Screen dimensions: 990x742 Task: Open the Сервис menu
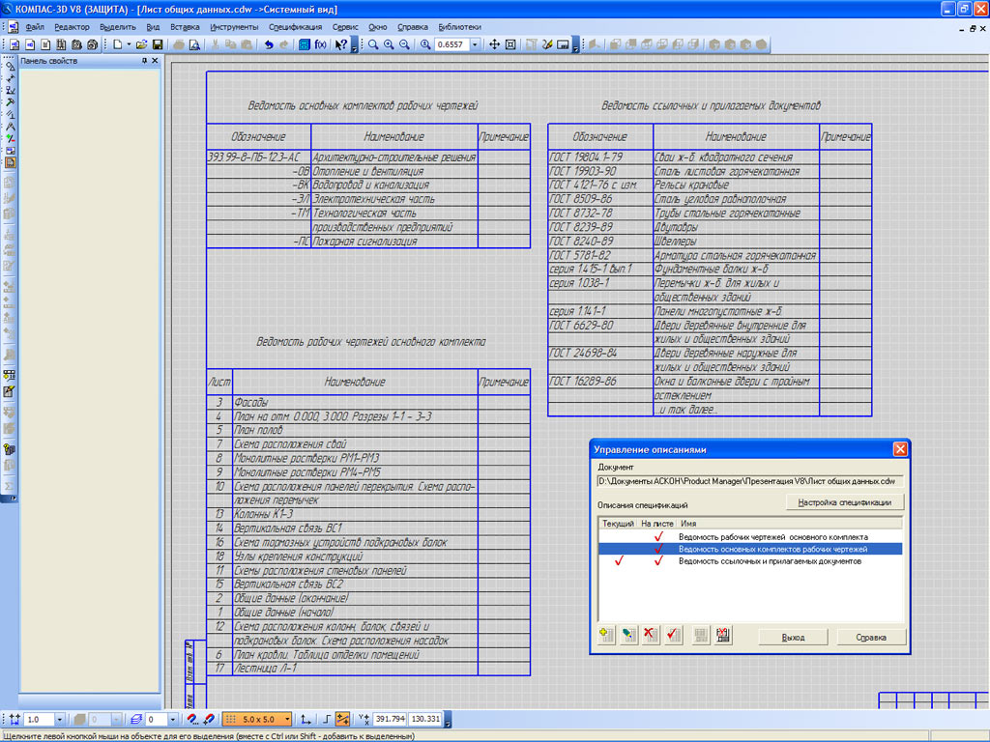345,27
